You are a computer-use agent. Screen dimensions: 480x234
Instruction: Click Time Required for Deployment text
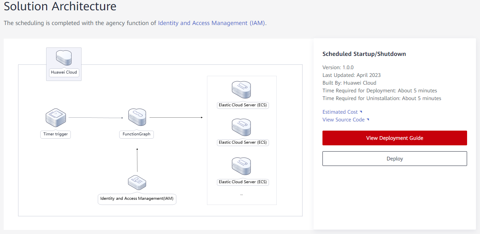click(380, 91)
